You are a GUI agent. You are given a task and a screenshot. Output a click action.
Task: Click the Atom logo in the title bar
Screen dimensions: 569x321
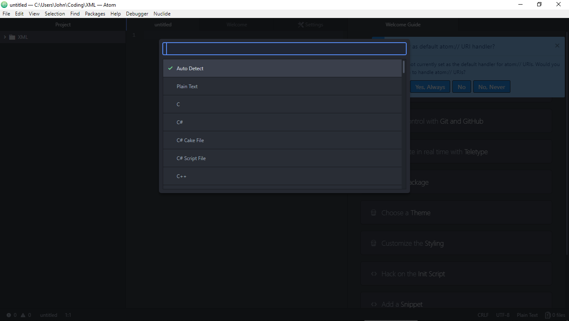4,4
